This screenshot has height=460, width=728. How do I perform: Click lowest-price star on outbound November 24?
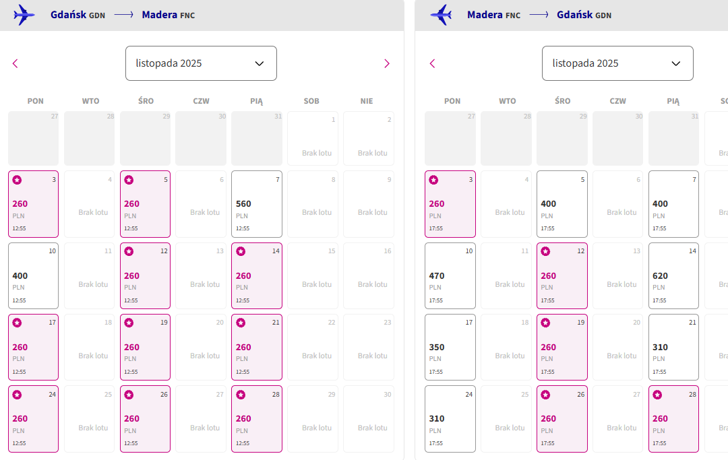[17, 395]
